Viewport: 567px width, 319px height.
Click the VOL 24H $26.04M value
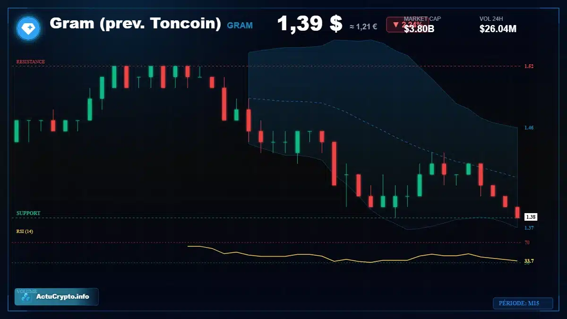(498, 29)
